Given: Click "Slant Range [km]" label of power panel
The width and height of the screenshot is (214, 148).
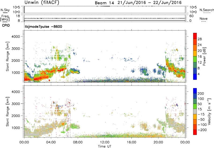Looking at the screenshot, I should tap(7, 56).
